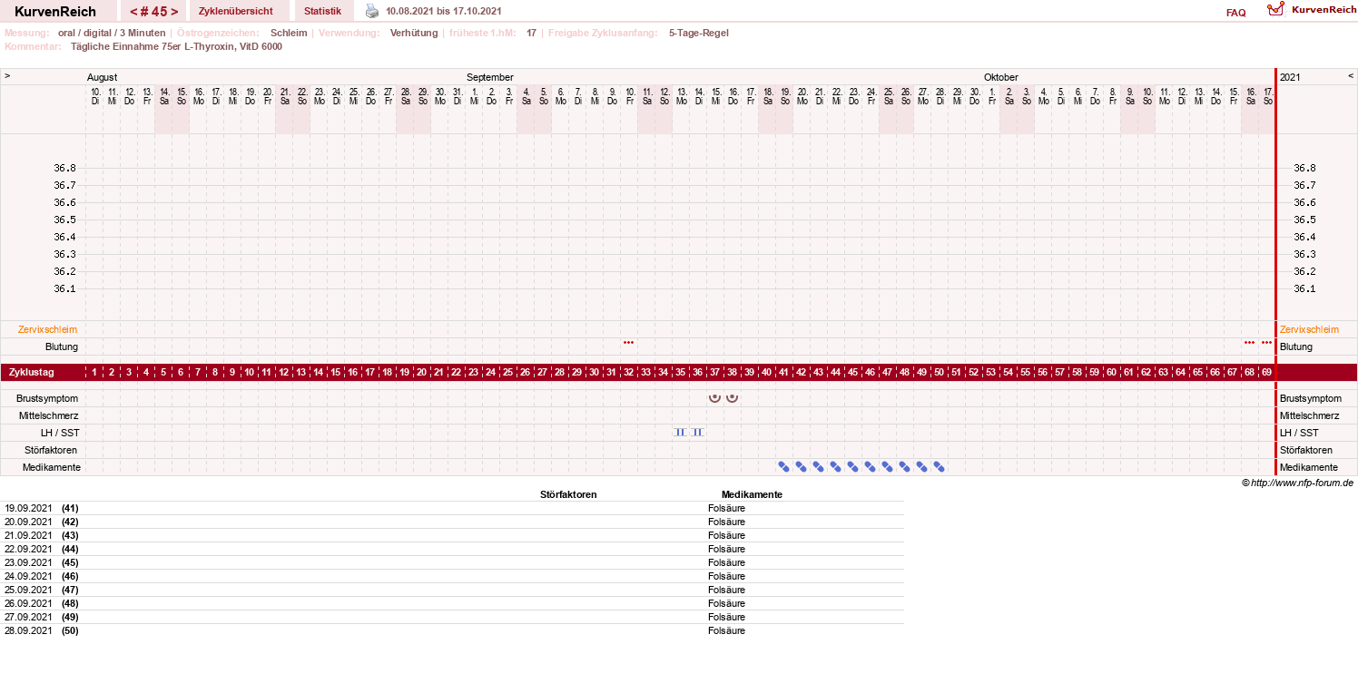This screenshot has height=693, width=1358.
Task: Click the table row date 25.09.2021
Action: click(28, 590)
